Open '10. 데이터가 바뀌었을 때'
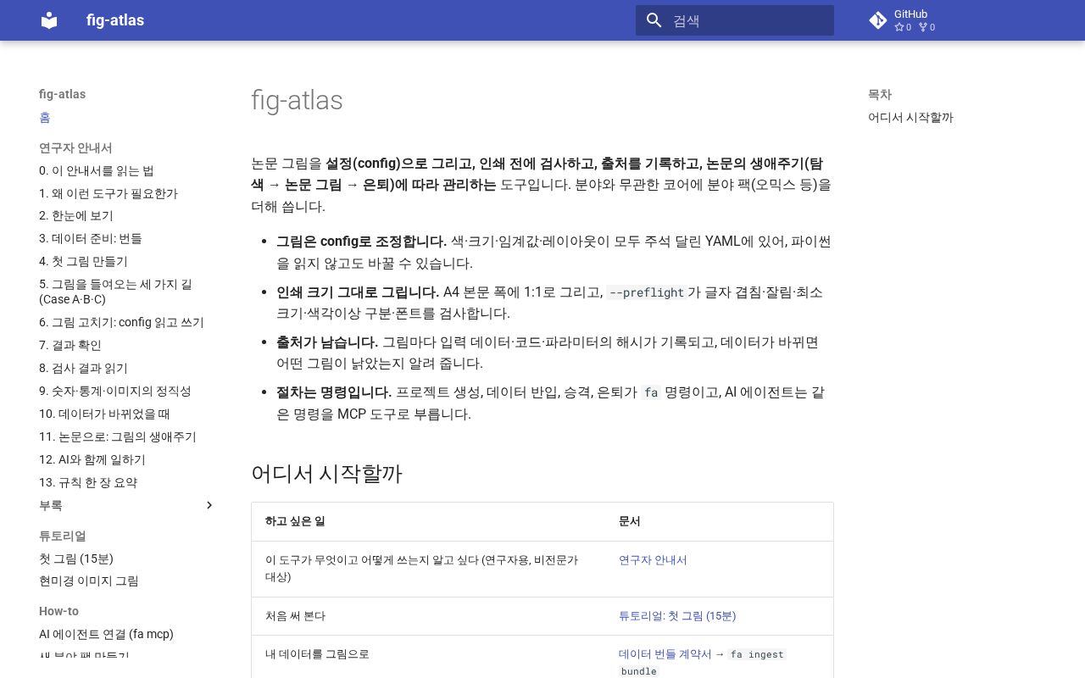Screen dimensions: 1085x678 (x=104, y=414)
